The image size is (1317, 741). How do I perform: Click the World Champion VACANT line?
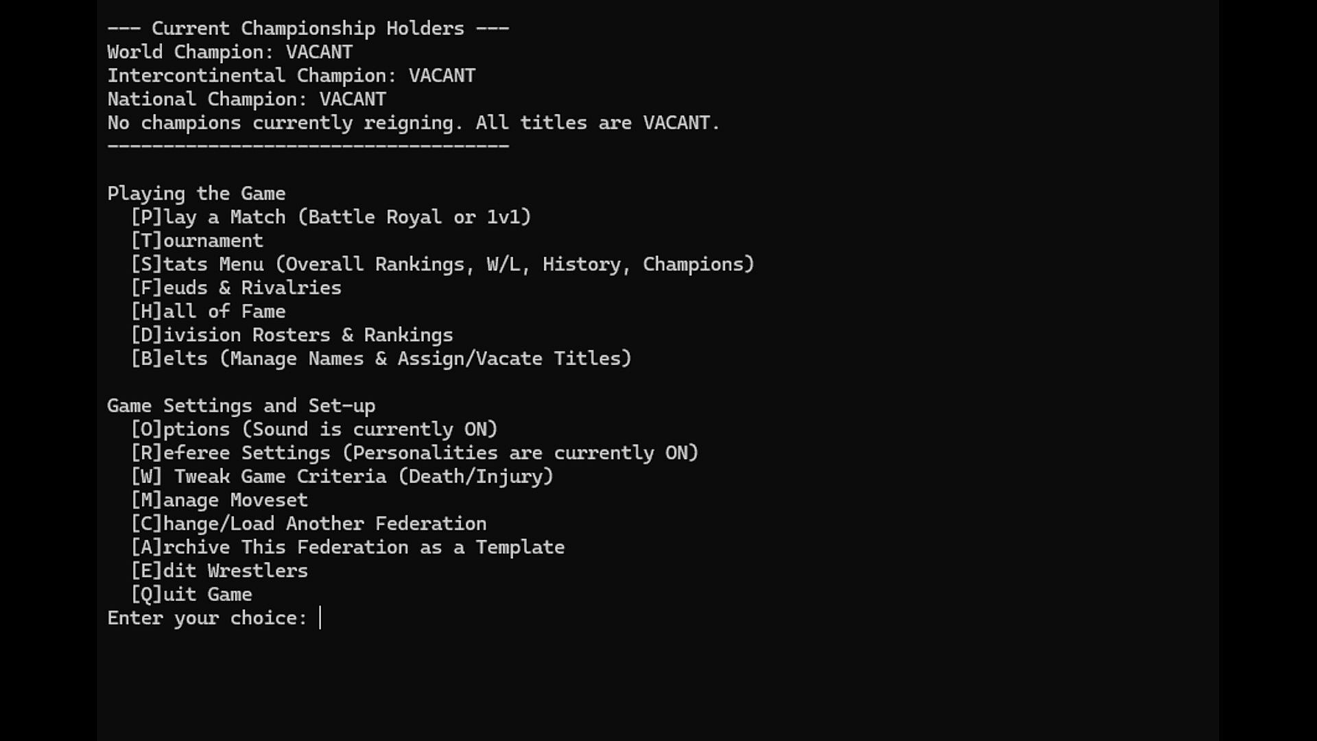click(x=230, y=52)
